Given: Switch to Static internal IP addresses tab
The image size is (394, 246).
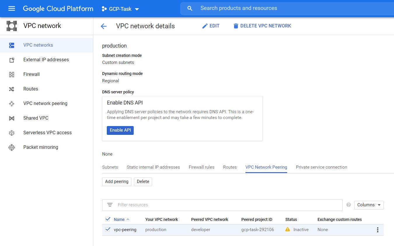Looking at the screenshot, I should [153, 167].
